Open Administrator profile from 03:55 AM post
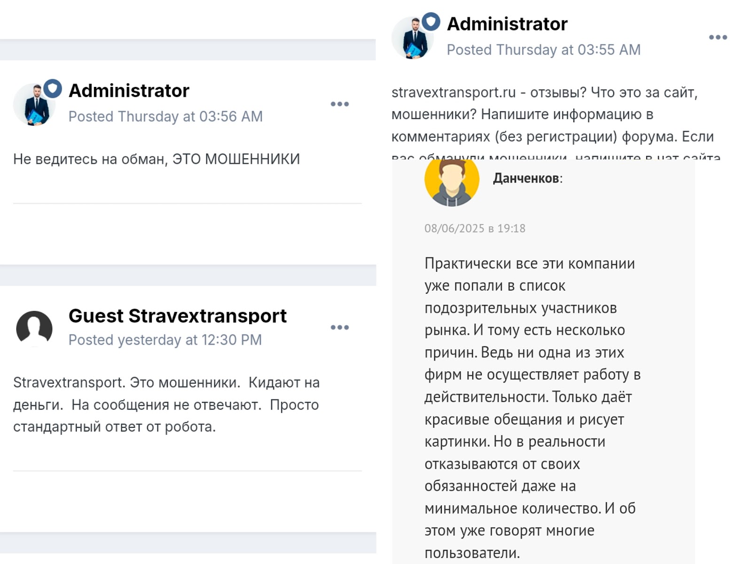 (x=507, y=24)
